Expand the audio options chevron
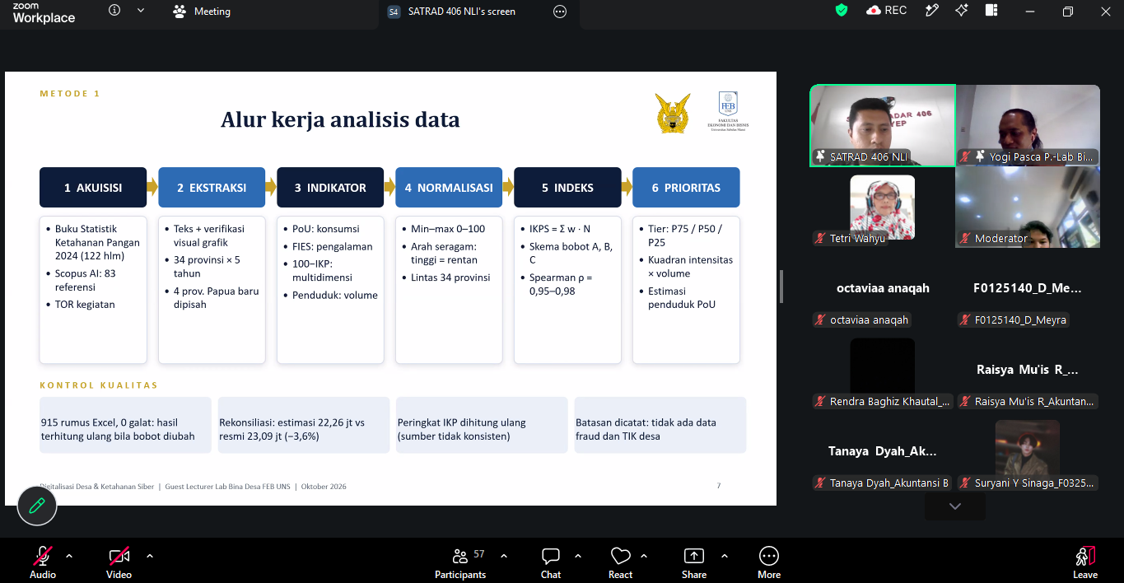This screenshot has height=583, width=1124. (x=69, y=556)
